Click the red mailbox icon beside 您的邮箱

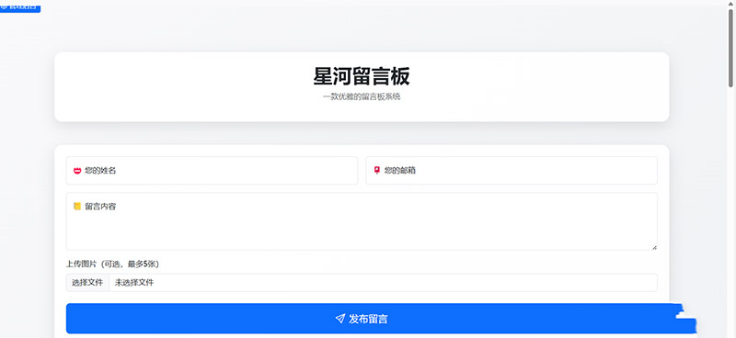click(376, 170)
